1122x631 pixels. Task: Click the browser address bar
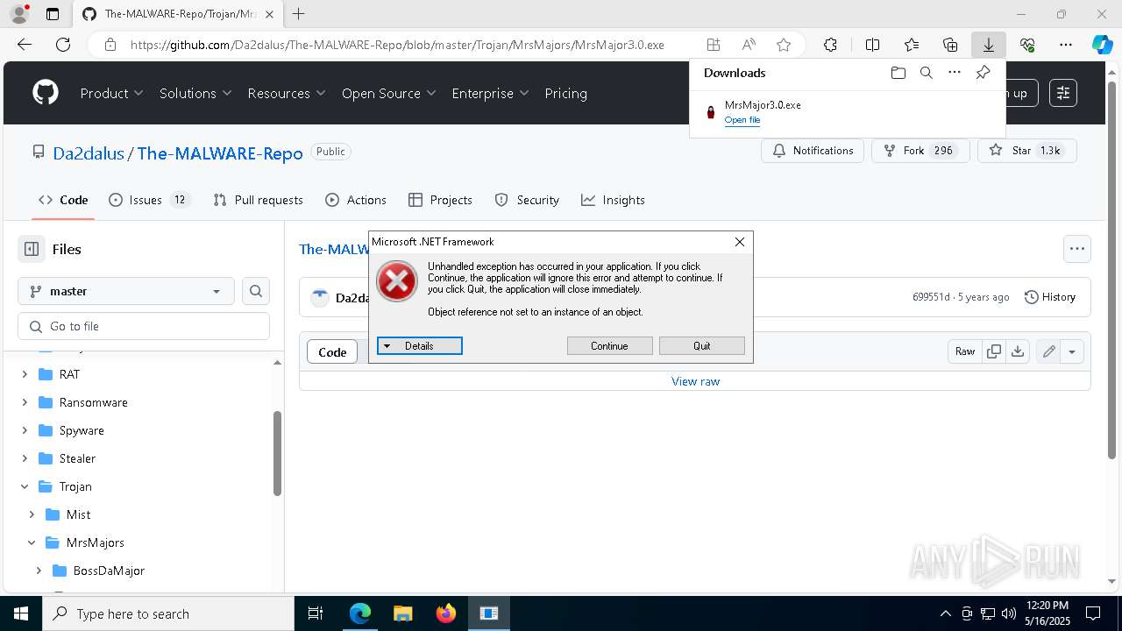tap(397, 45)
